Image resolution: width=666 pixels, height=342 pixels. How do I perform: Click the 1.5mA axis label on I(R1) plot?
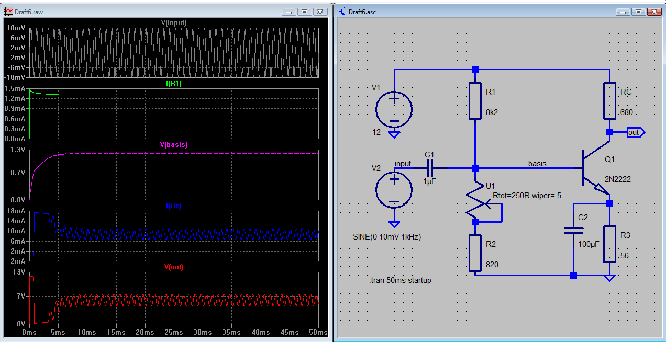coord(14,89)
